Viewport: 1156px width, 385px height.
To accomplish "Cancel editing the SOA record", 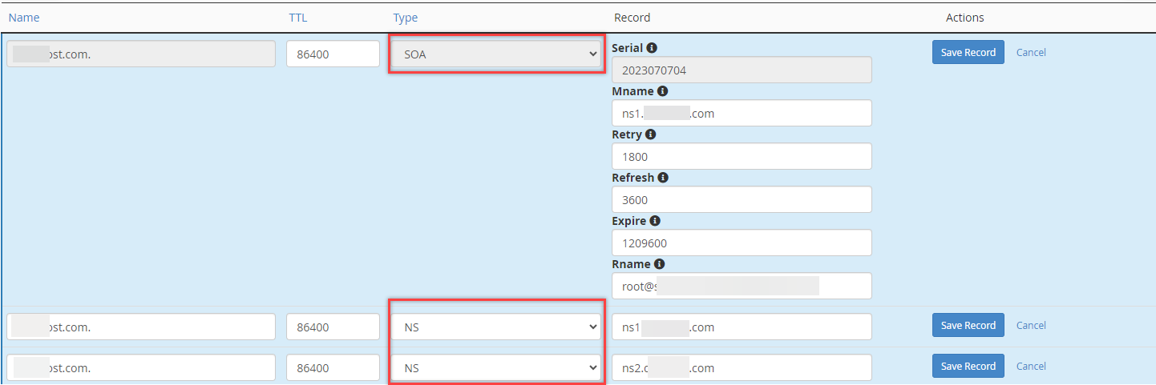I will [x=1031, y=53].
